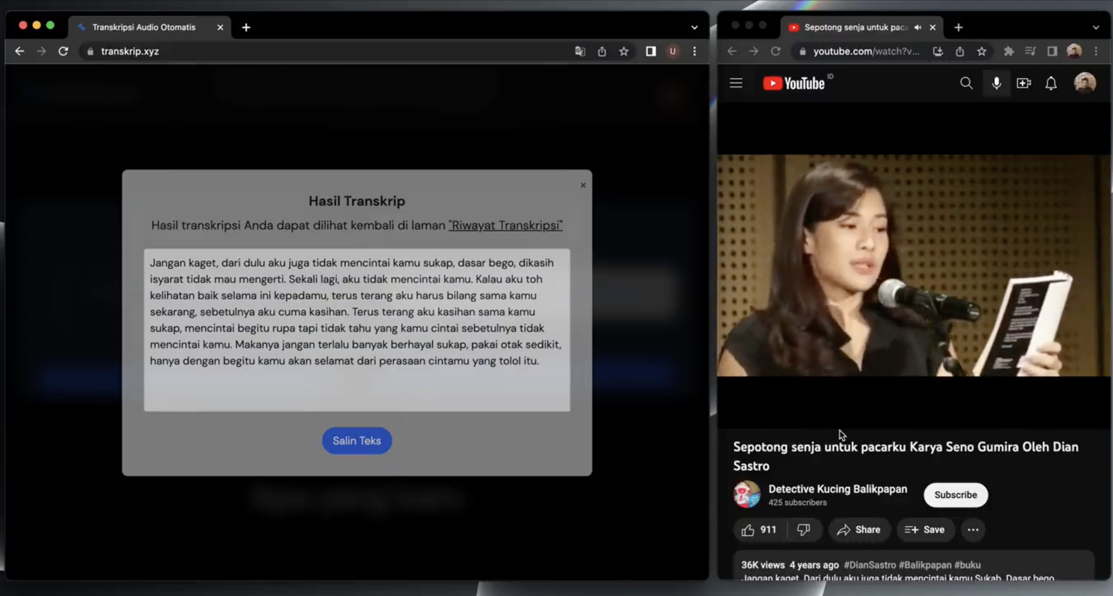
Task: Expand tab search dropdown in transkrip.xyz window
Action: [694, 27]
